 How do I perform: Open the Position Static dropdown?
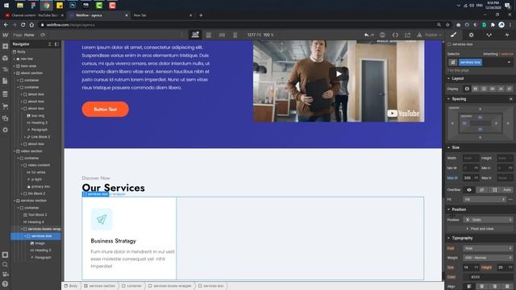point(489,220)
